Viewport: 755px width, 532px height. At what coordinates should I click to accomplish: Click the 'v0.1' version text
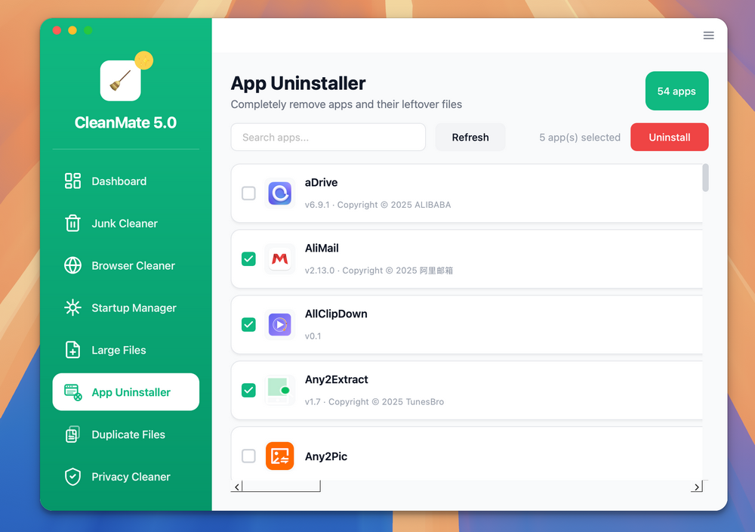point(313,336)
